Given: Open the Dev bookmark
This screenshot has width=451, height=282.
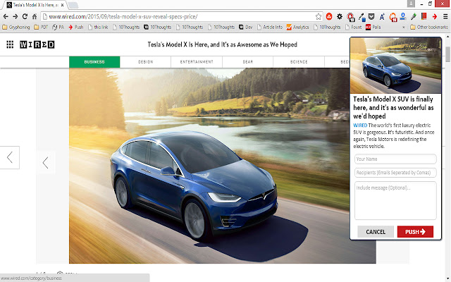Looking at the screenshot, I should [246, 27].
